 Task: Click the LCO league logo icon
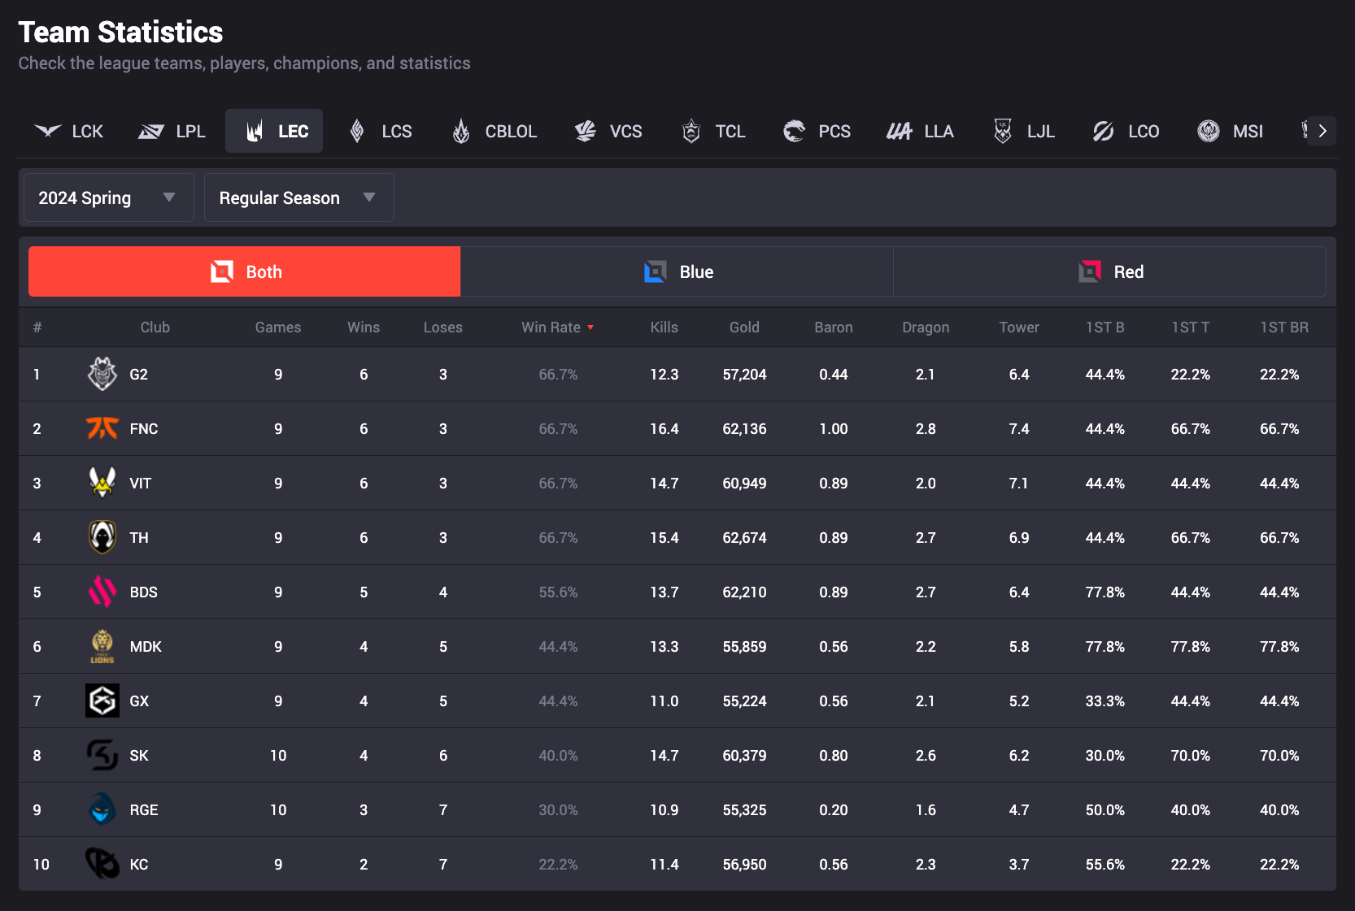[1104, 131]
